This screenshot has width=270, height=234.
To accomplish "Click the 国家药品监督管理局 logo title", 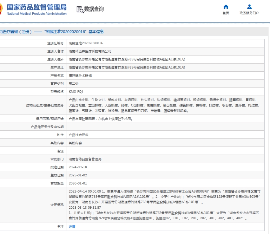I will [37, 7].
